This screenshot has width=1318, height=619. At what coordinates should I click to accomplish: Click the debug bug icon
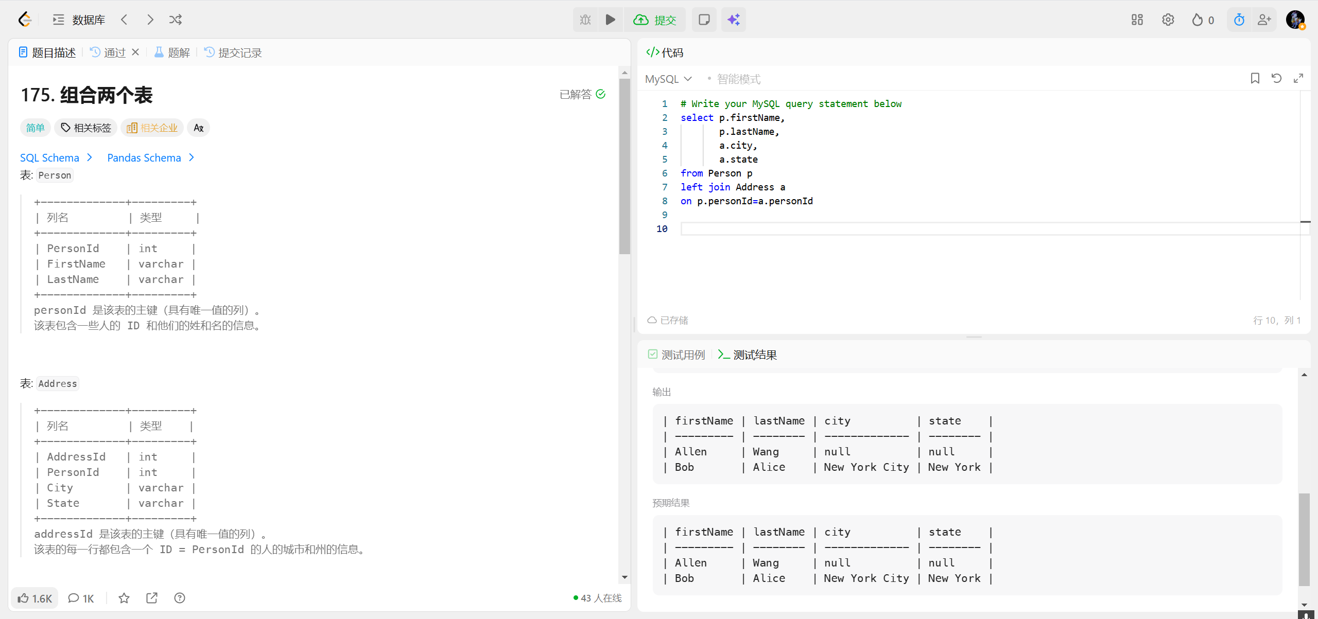(x=585, y=20)
